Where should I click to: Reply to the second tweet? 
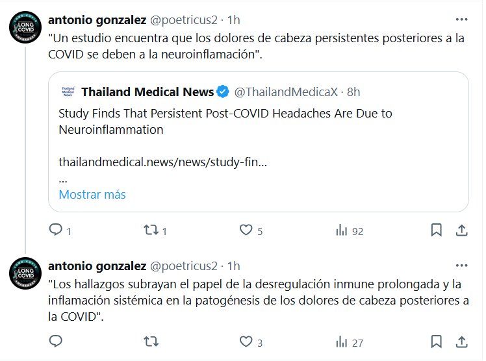[56, 341]
